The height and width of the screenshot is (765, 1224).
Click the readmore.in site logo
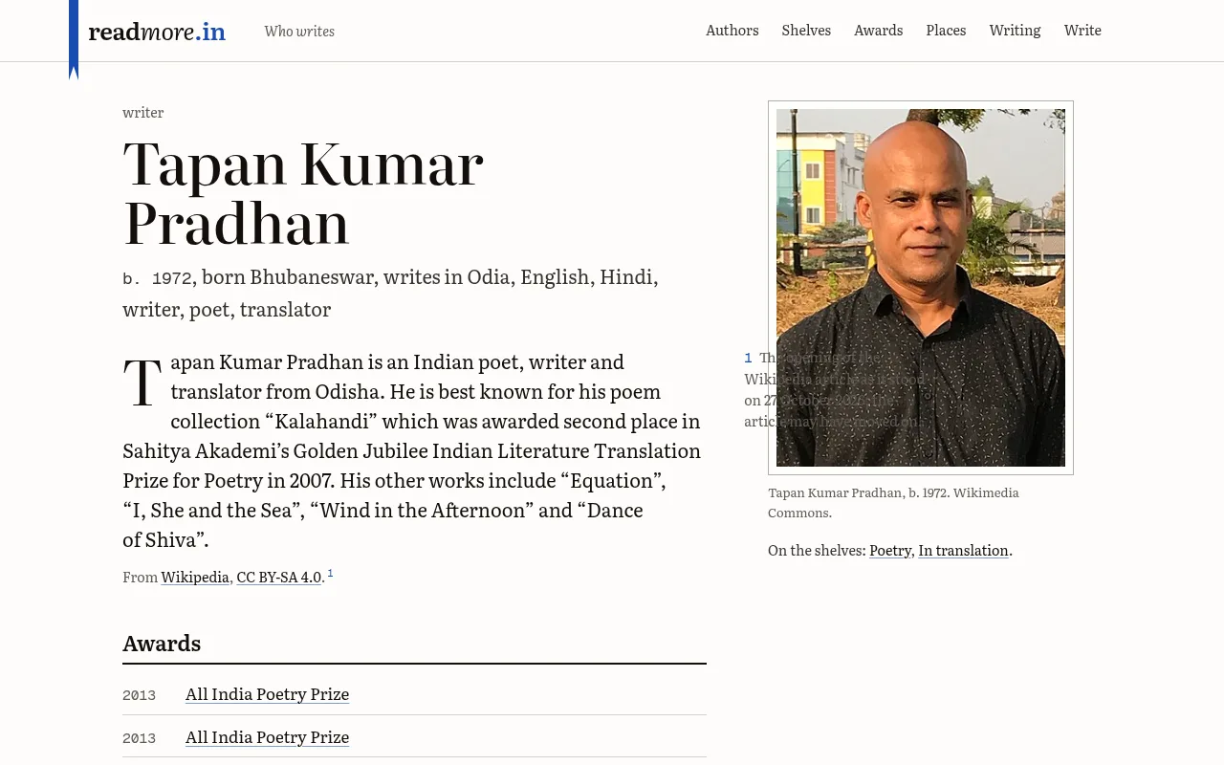click(x=157, y=32)
